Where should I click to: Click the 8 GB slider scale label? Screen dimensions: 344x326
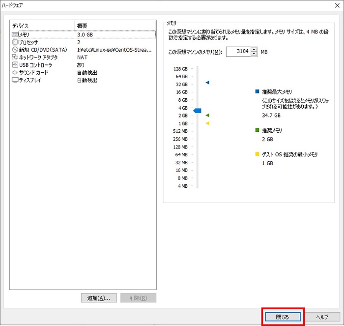(183, 100)
